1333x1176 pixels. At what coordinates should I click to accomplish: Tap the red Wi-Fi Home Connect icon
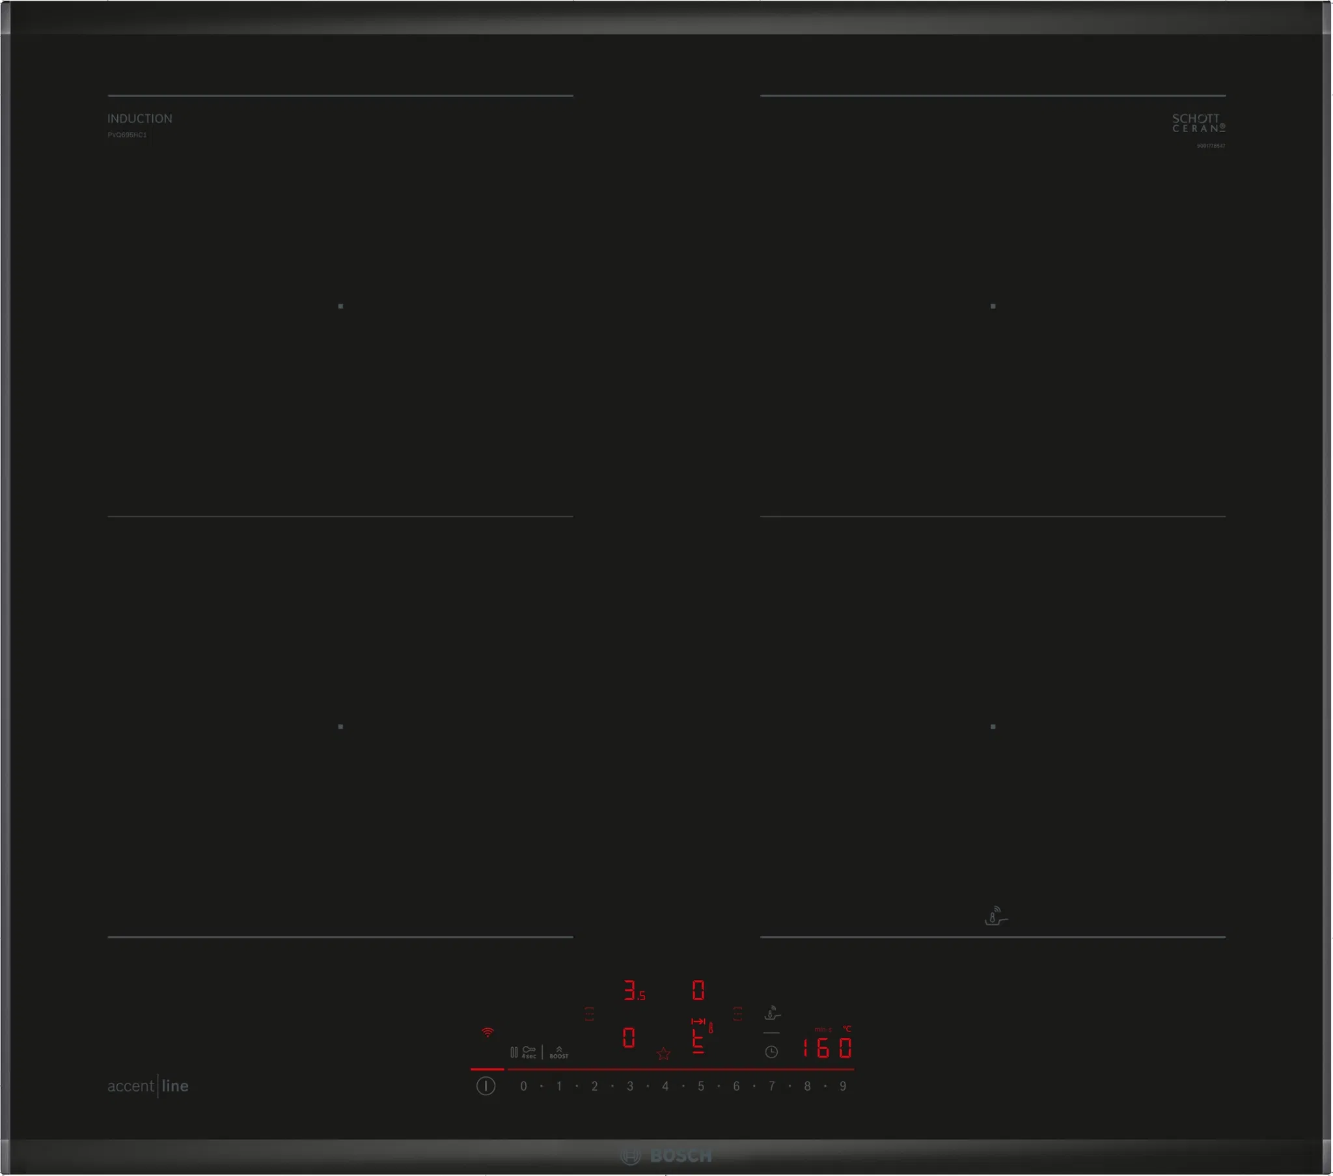click(487, 1033)
